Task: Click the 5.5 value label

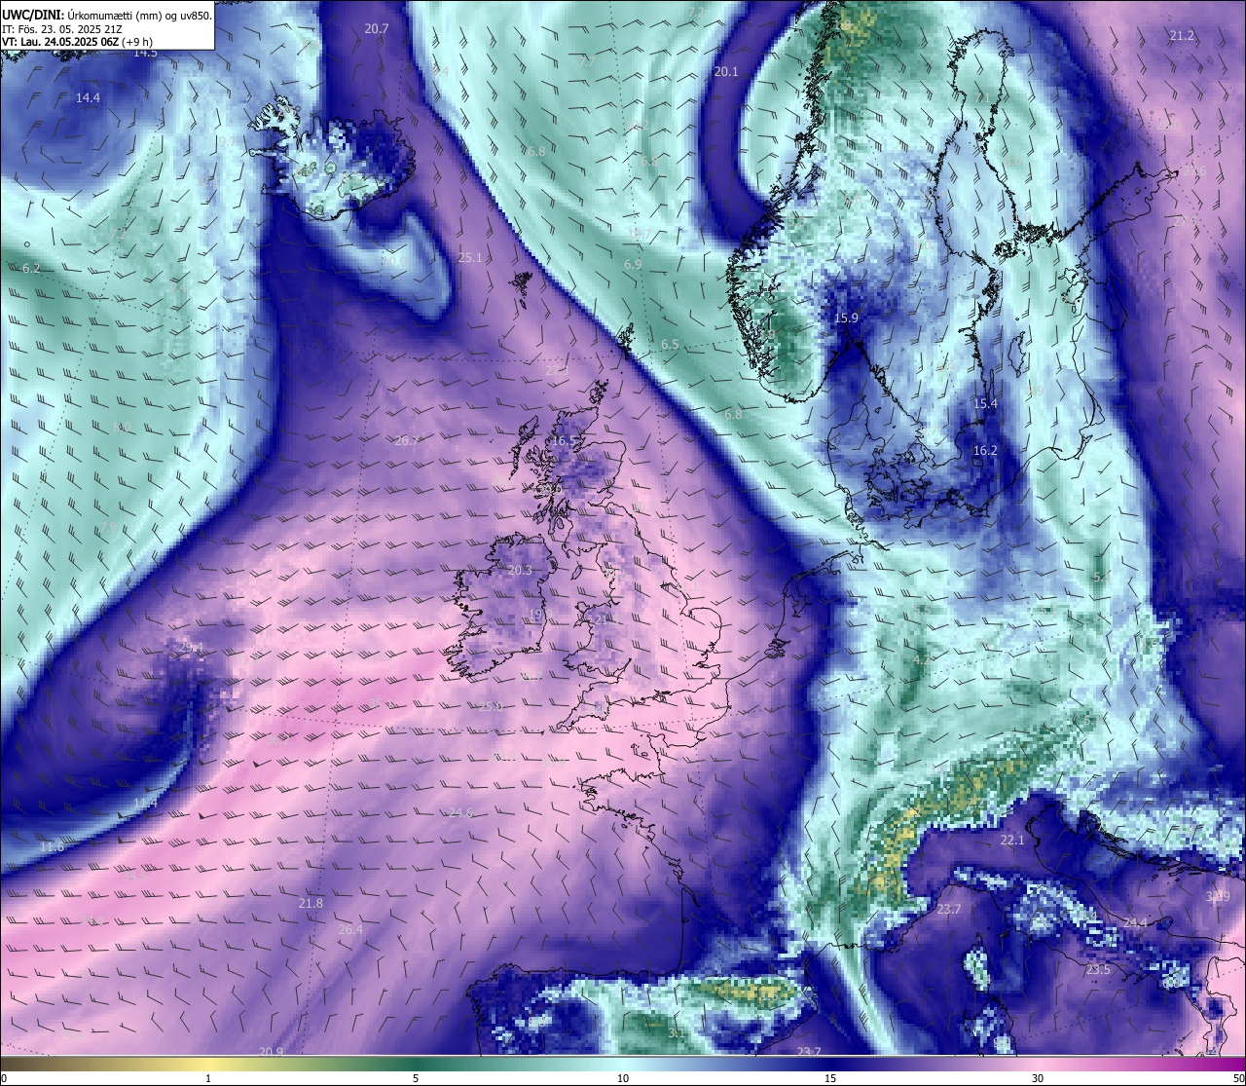Action: (x=1101, y=578)
